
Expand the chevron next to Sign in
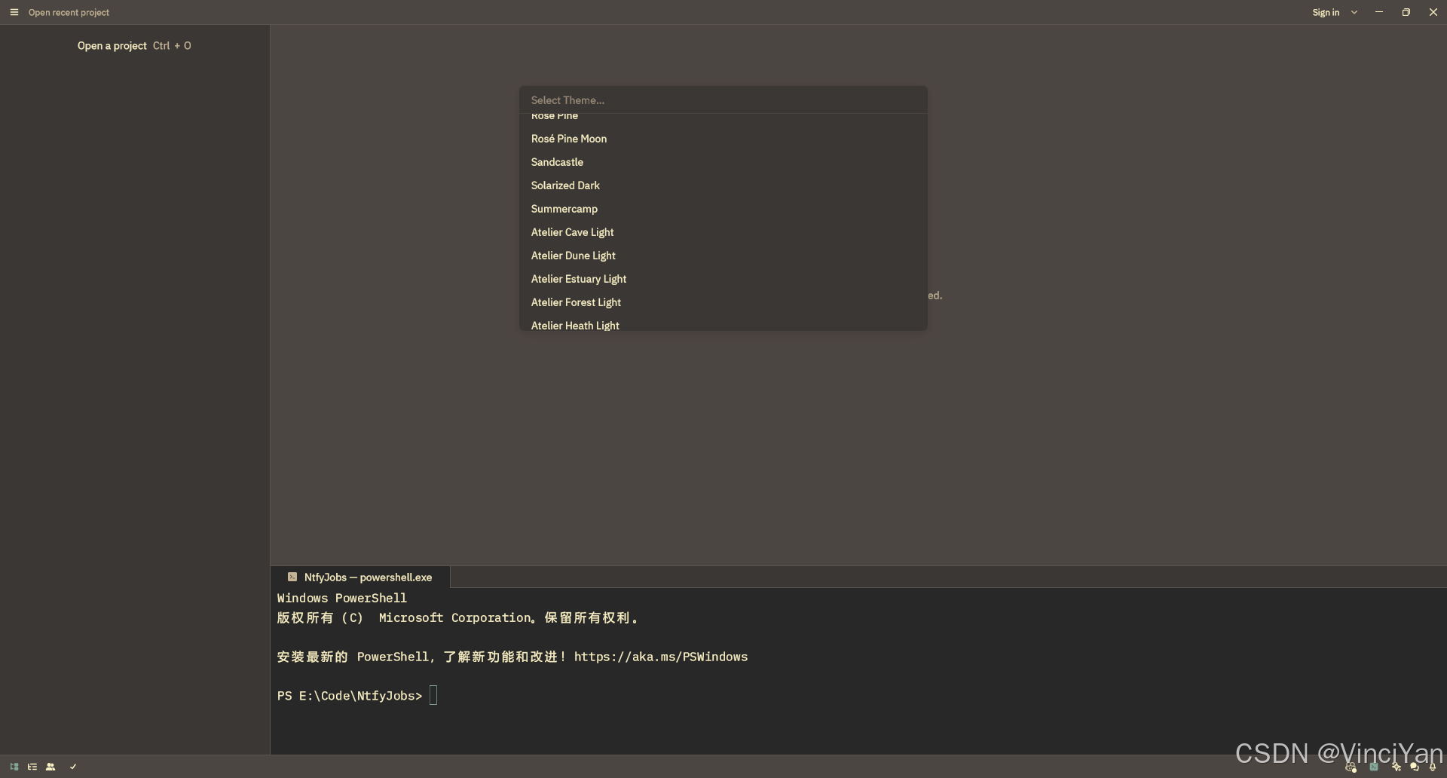coord(1354,12)
